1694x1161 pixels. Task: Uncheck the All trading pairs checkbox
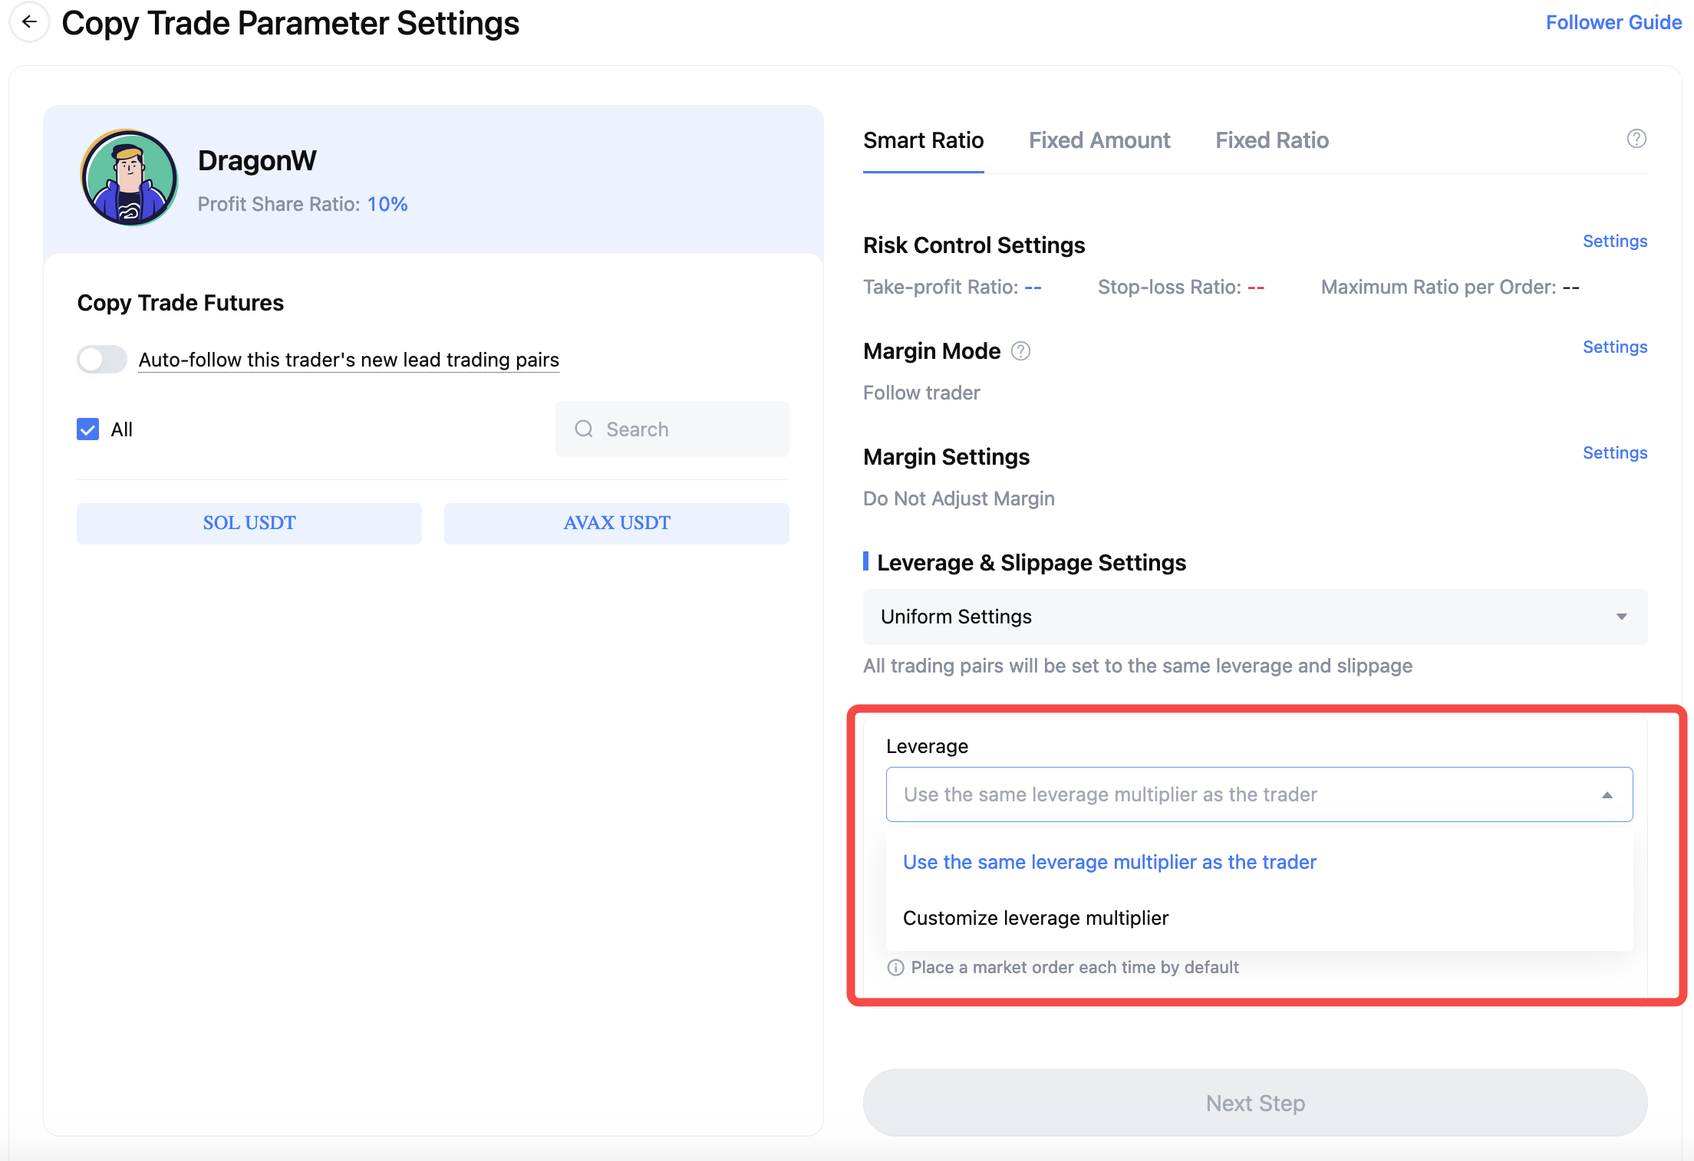pos(88,429)
